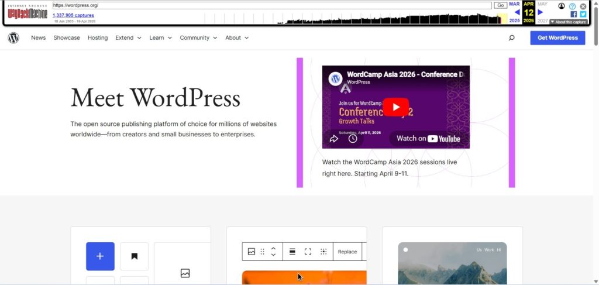
Task: Go to next capture with right blue arrow
Action: click(540, 12)
